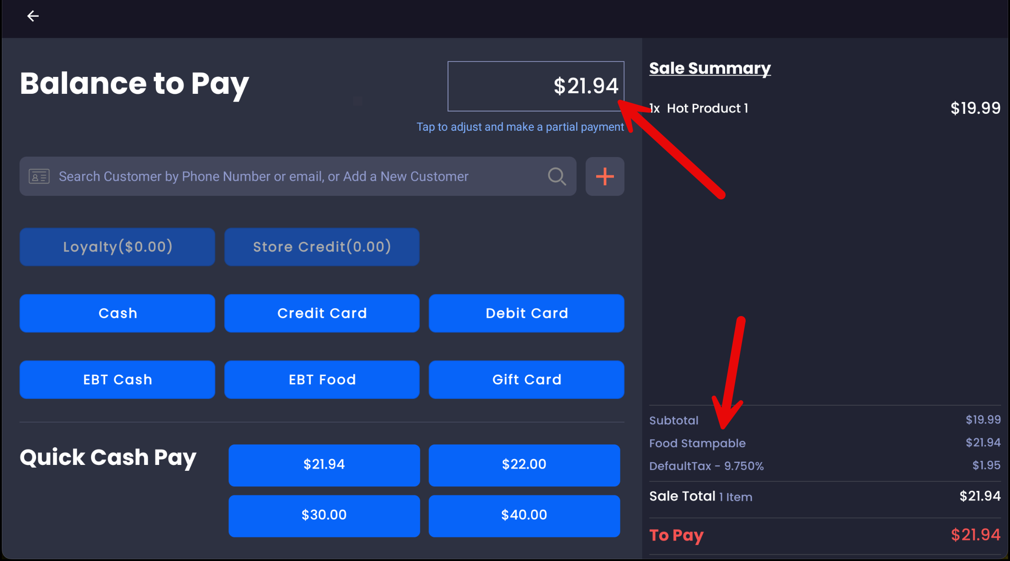The width and height of the screenshot is (1010, 561).
Task: Pay with Cash
Action: [117, 313]
